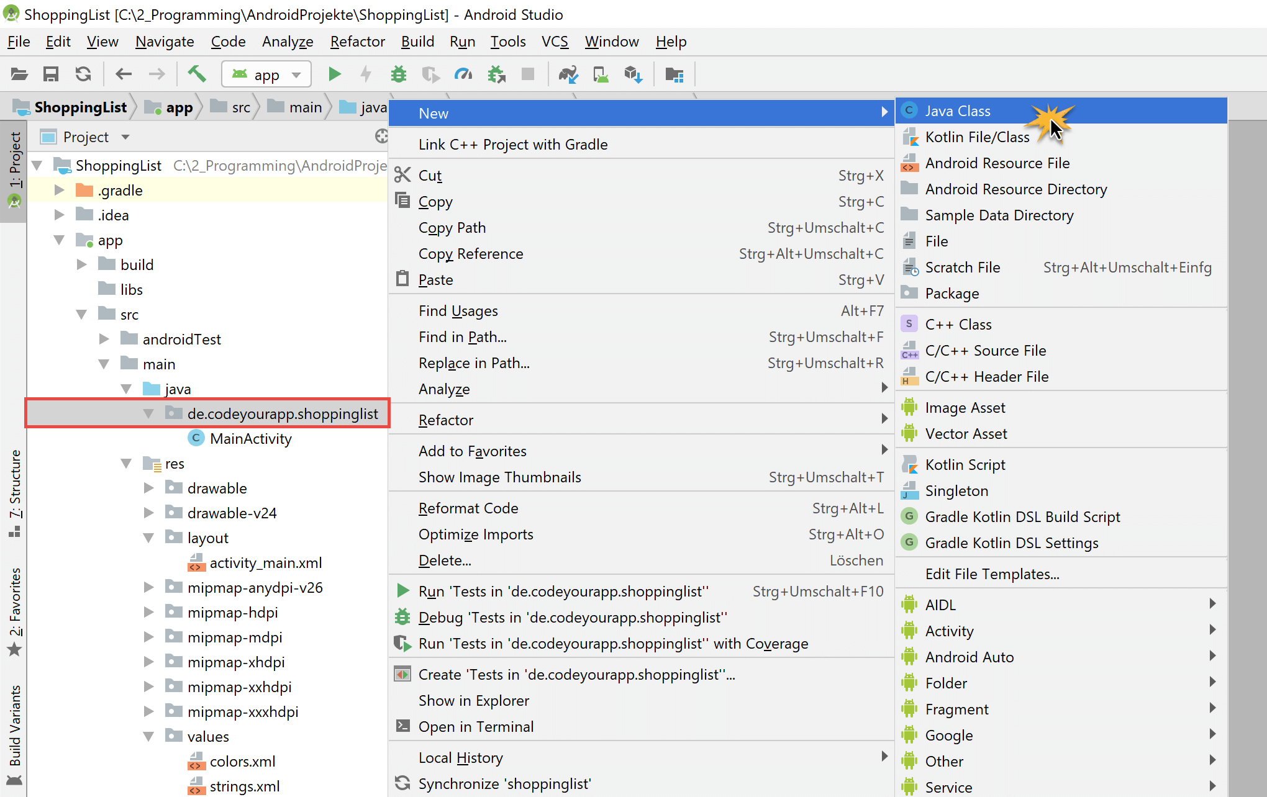Open the Activity submenu

(x=1061, y=631)
